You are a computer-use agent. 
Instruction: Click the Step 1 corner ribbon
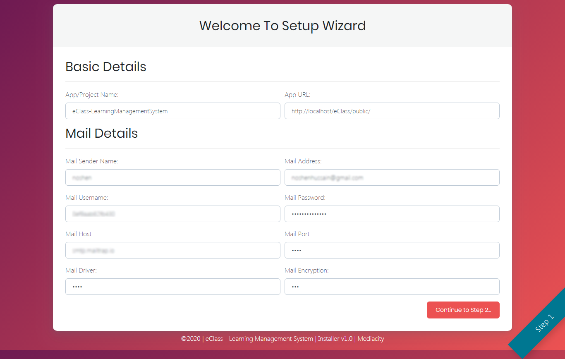point(544,323)
